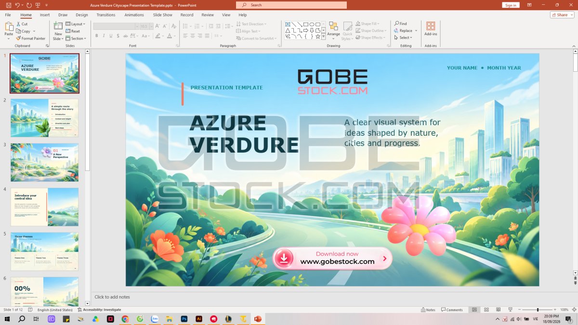Select the Right Arrow shape in the gallery

tap(306, 30)
